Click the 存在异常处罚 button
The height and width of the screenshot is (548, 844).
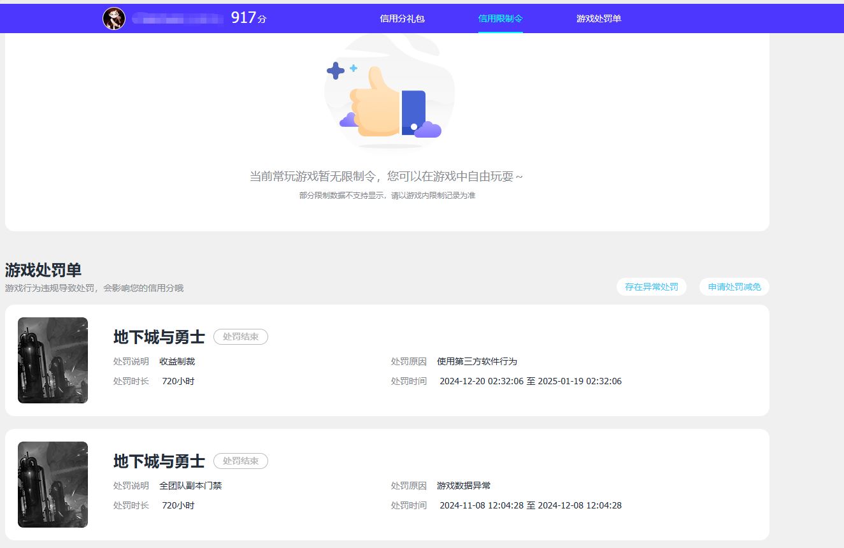point(651,287)
